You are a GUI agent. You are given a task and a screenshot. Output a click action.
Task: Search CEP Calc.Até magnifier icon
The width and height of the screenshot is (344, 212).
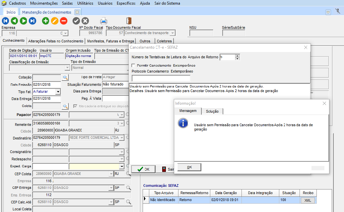click(129, 202)
